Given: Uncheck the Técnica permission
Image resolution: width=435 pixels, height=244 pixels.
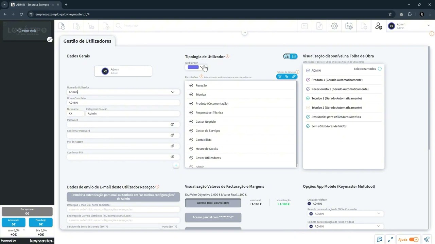Looking at the screenshot, I should tap(191, 95).
